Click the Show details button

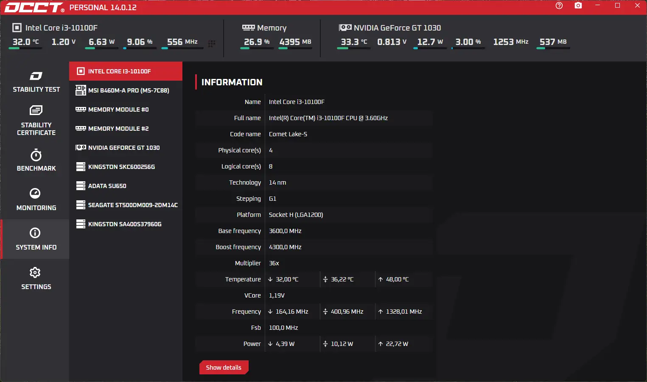coord(224,368)
